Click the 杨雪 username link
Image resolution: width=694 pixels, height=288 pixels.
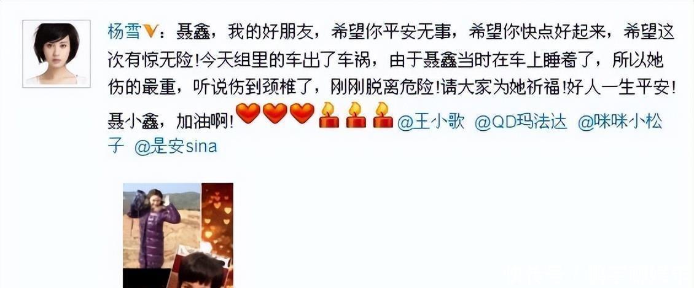122,31
